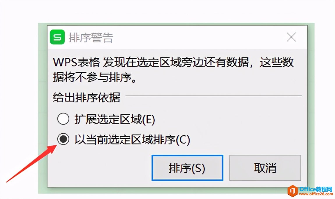
Task: Close the 排序警告 dialog with X
Action: click(291, 37)
